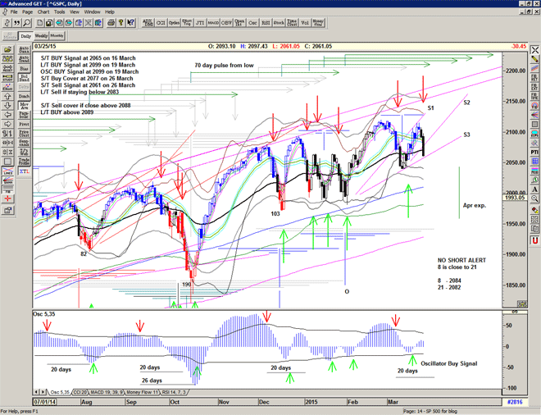
Task: Click the up arrow icon in left toolbar
Action: pyautogui.click(x=7, y=94)
